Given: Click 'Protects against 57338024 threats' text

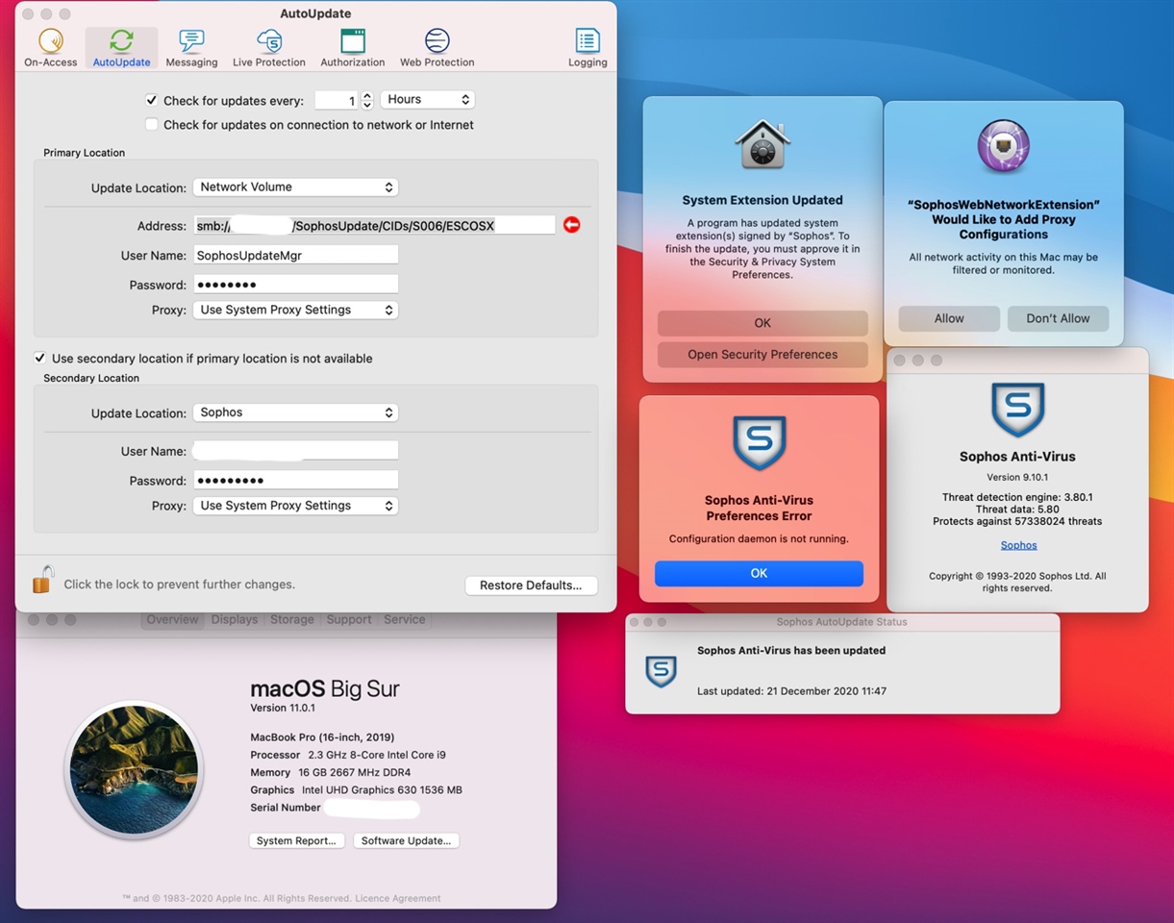Looking at the screenshot, I should (1017, 522).
